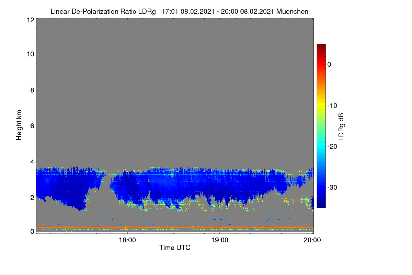
Task: Click the 0 km height tick label
Action: click(32, 231)
